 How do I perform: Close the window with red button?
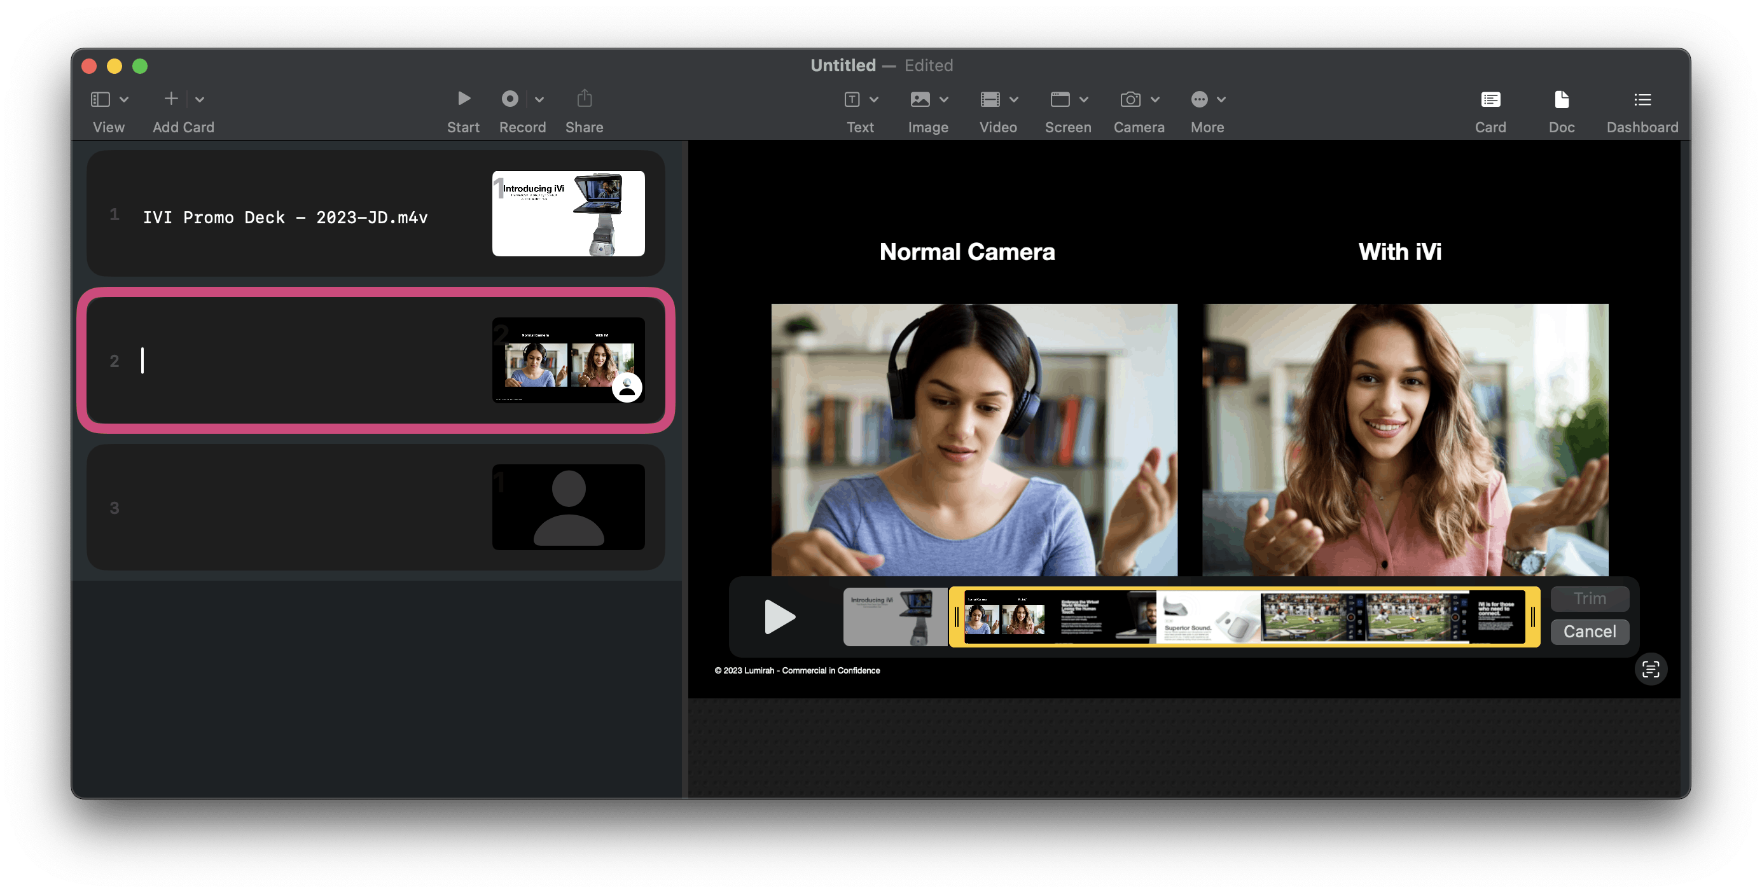[89, 66]
